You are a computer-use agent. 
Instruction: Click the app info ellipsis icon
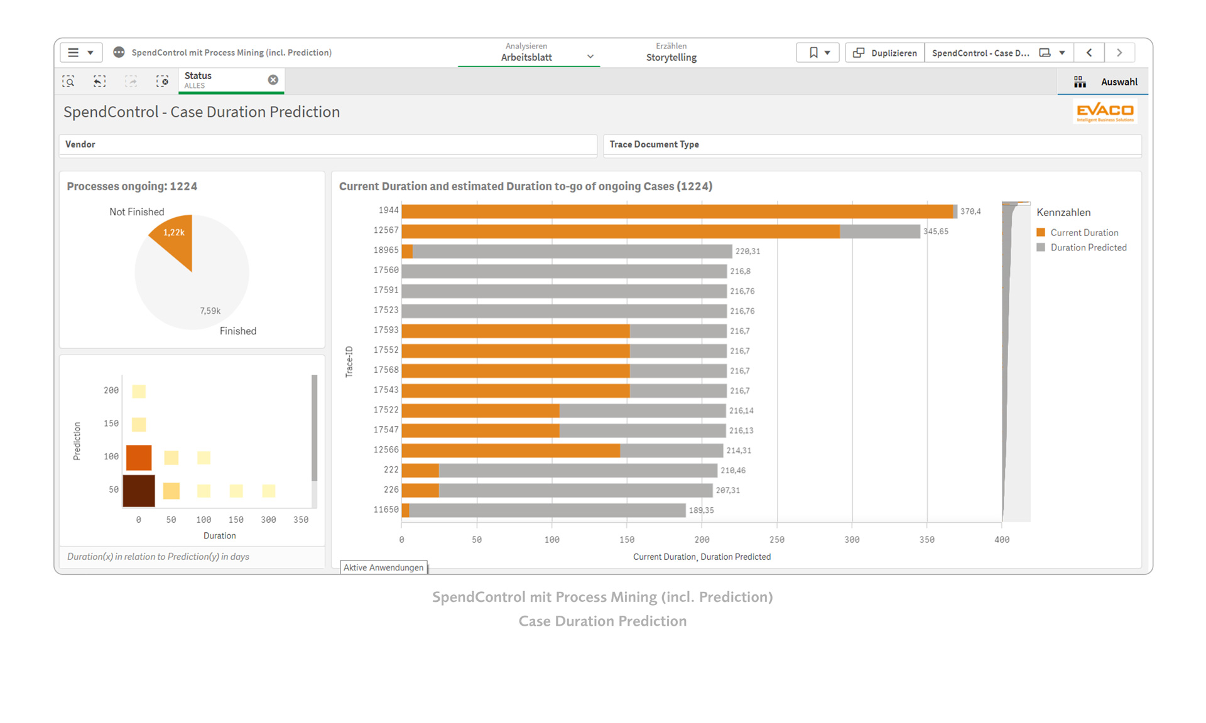[119, 53]
